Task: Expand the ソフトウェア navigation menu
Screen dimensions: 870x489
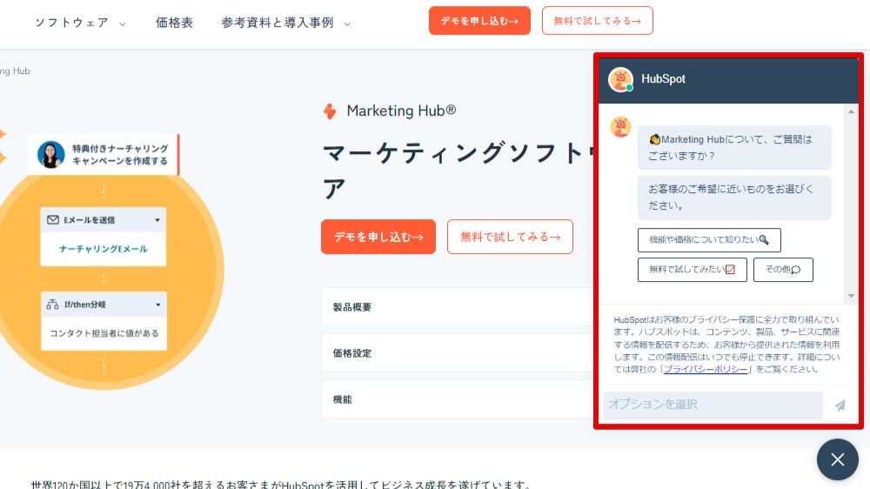Action: 80,23
